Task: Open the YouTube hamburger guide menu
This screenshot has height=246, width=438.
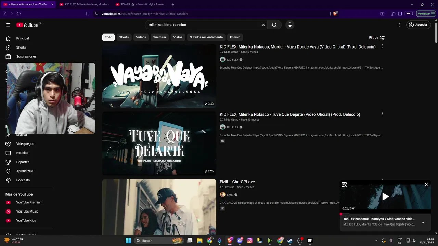Action: [8, 25]
